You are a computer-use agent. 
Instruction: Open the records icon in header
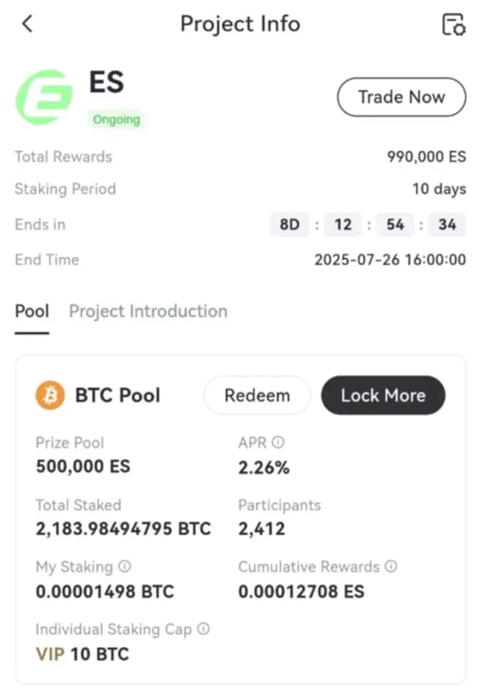click(454, 25)
